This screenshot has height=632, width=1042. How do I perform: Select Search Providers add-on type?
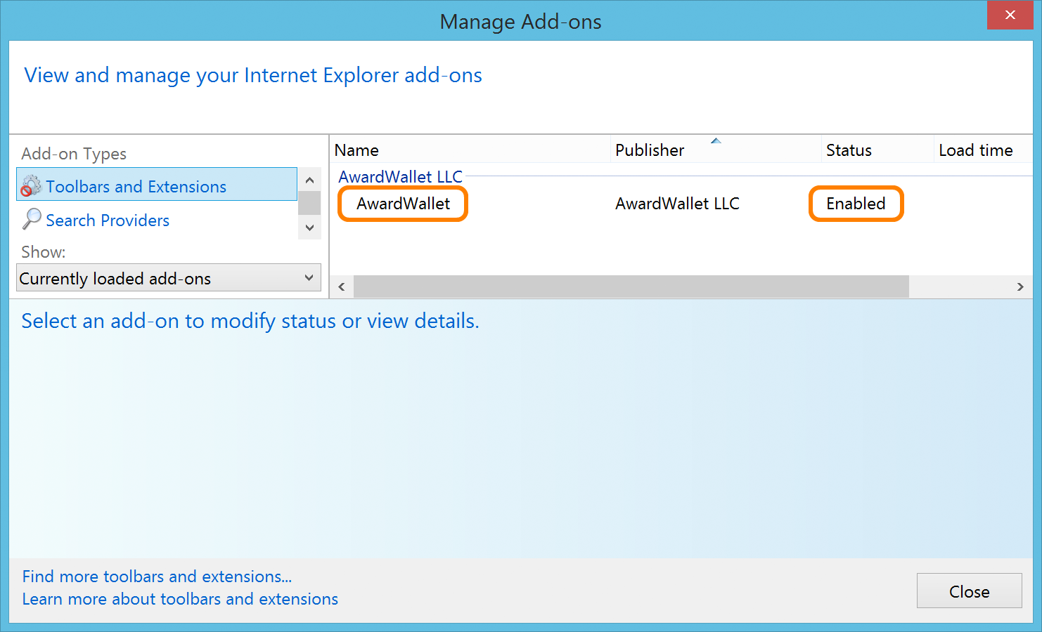click(x=108, y=220)
